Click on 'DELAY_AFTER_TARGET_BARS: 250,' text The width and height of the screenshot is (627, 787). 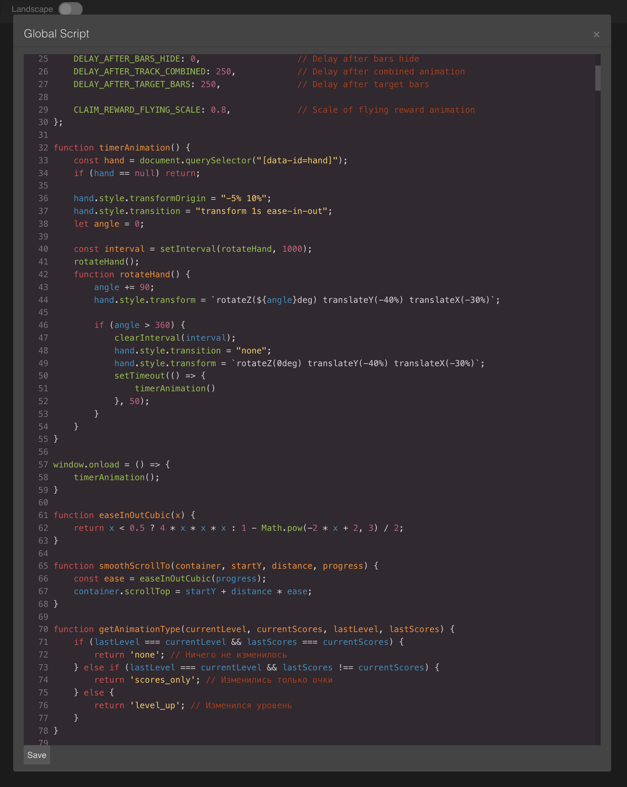147,84
